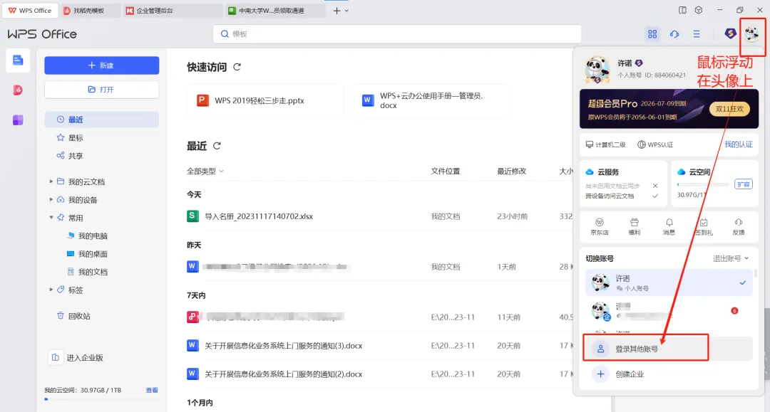
Task: Click inside the 模板 search field
Action: (397, 34)
